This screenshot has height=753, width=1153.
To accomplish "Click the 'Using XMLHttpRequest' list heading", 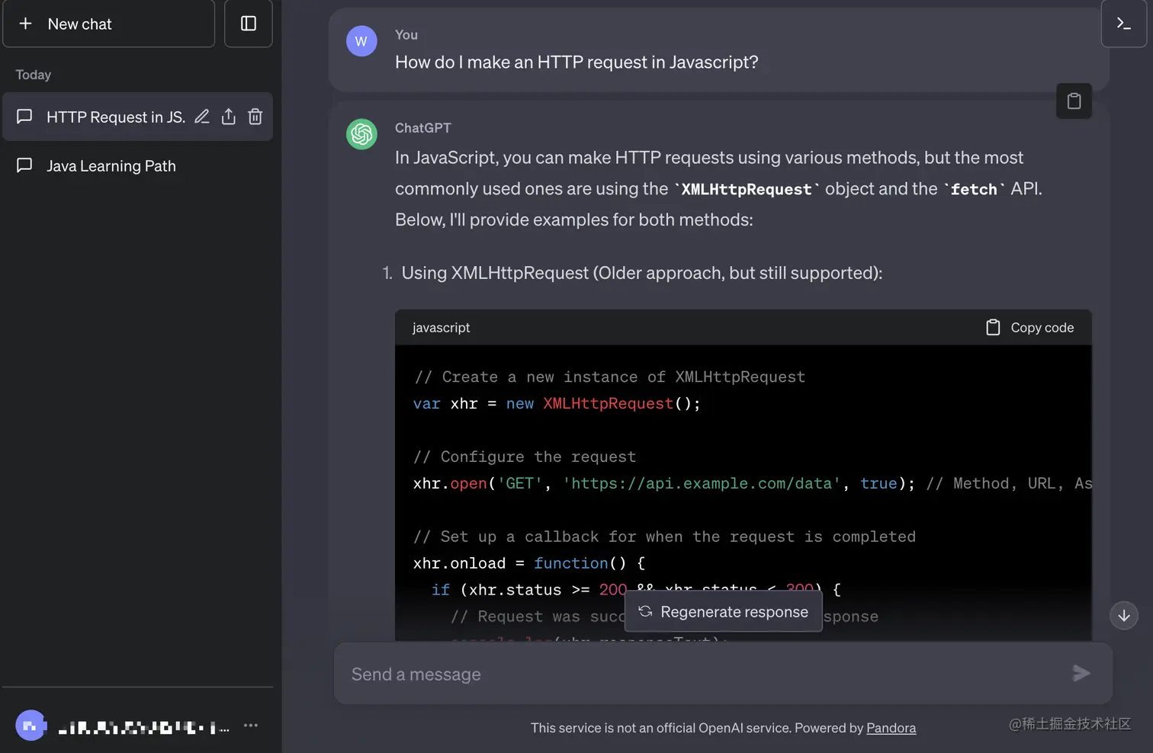I will [x=642, y=273].
